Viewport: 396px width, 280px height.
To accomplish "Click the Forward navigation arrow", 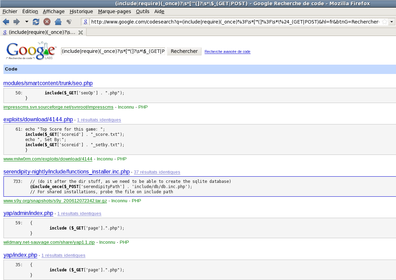I will coord(16,22).
